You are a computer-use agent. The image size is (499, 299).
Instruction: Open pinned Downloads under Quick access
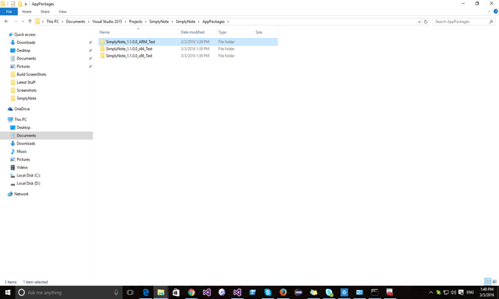26,42
